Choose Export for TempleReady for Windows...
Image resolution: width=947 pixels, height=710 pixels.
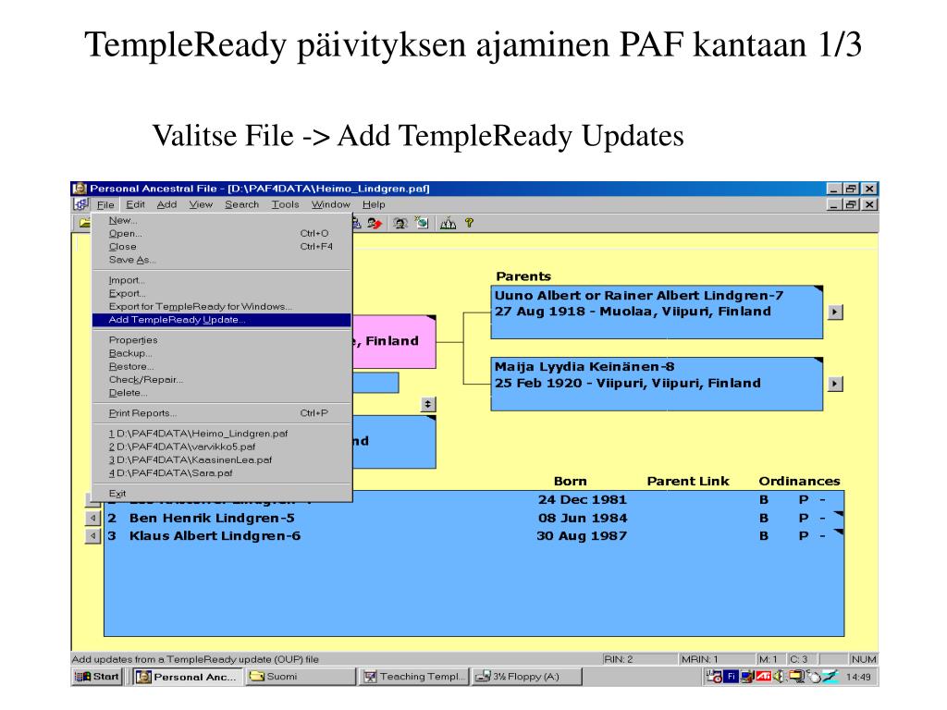pos(222,307)
